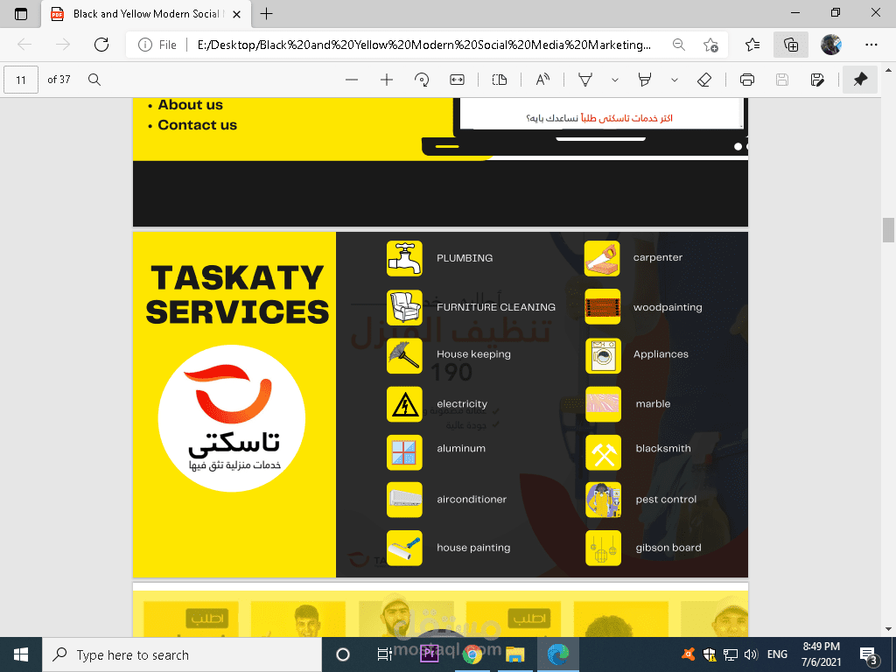Toggle fit to width view

(x=457, y=80)
